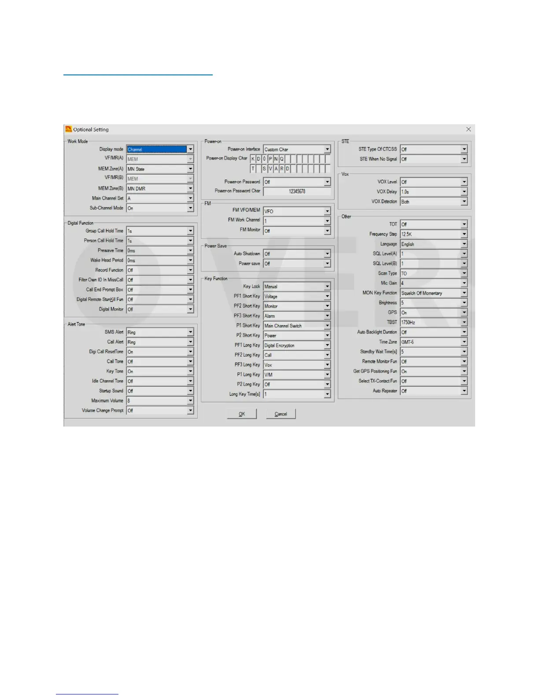
Task: Click first Power-on Display Char box
Action: coord(253,159)
